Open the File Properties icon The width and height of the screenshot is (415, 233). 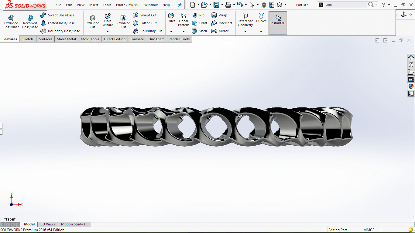point(272,5)
